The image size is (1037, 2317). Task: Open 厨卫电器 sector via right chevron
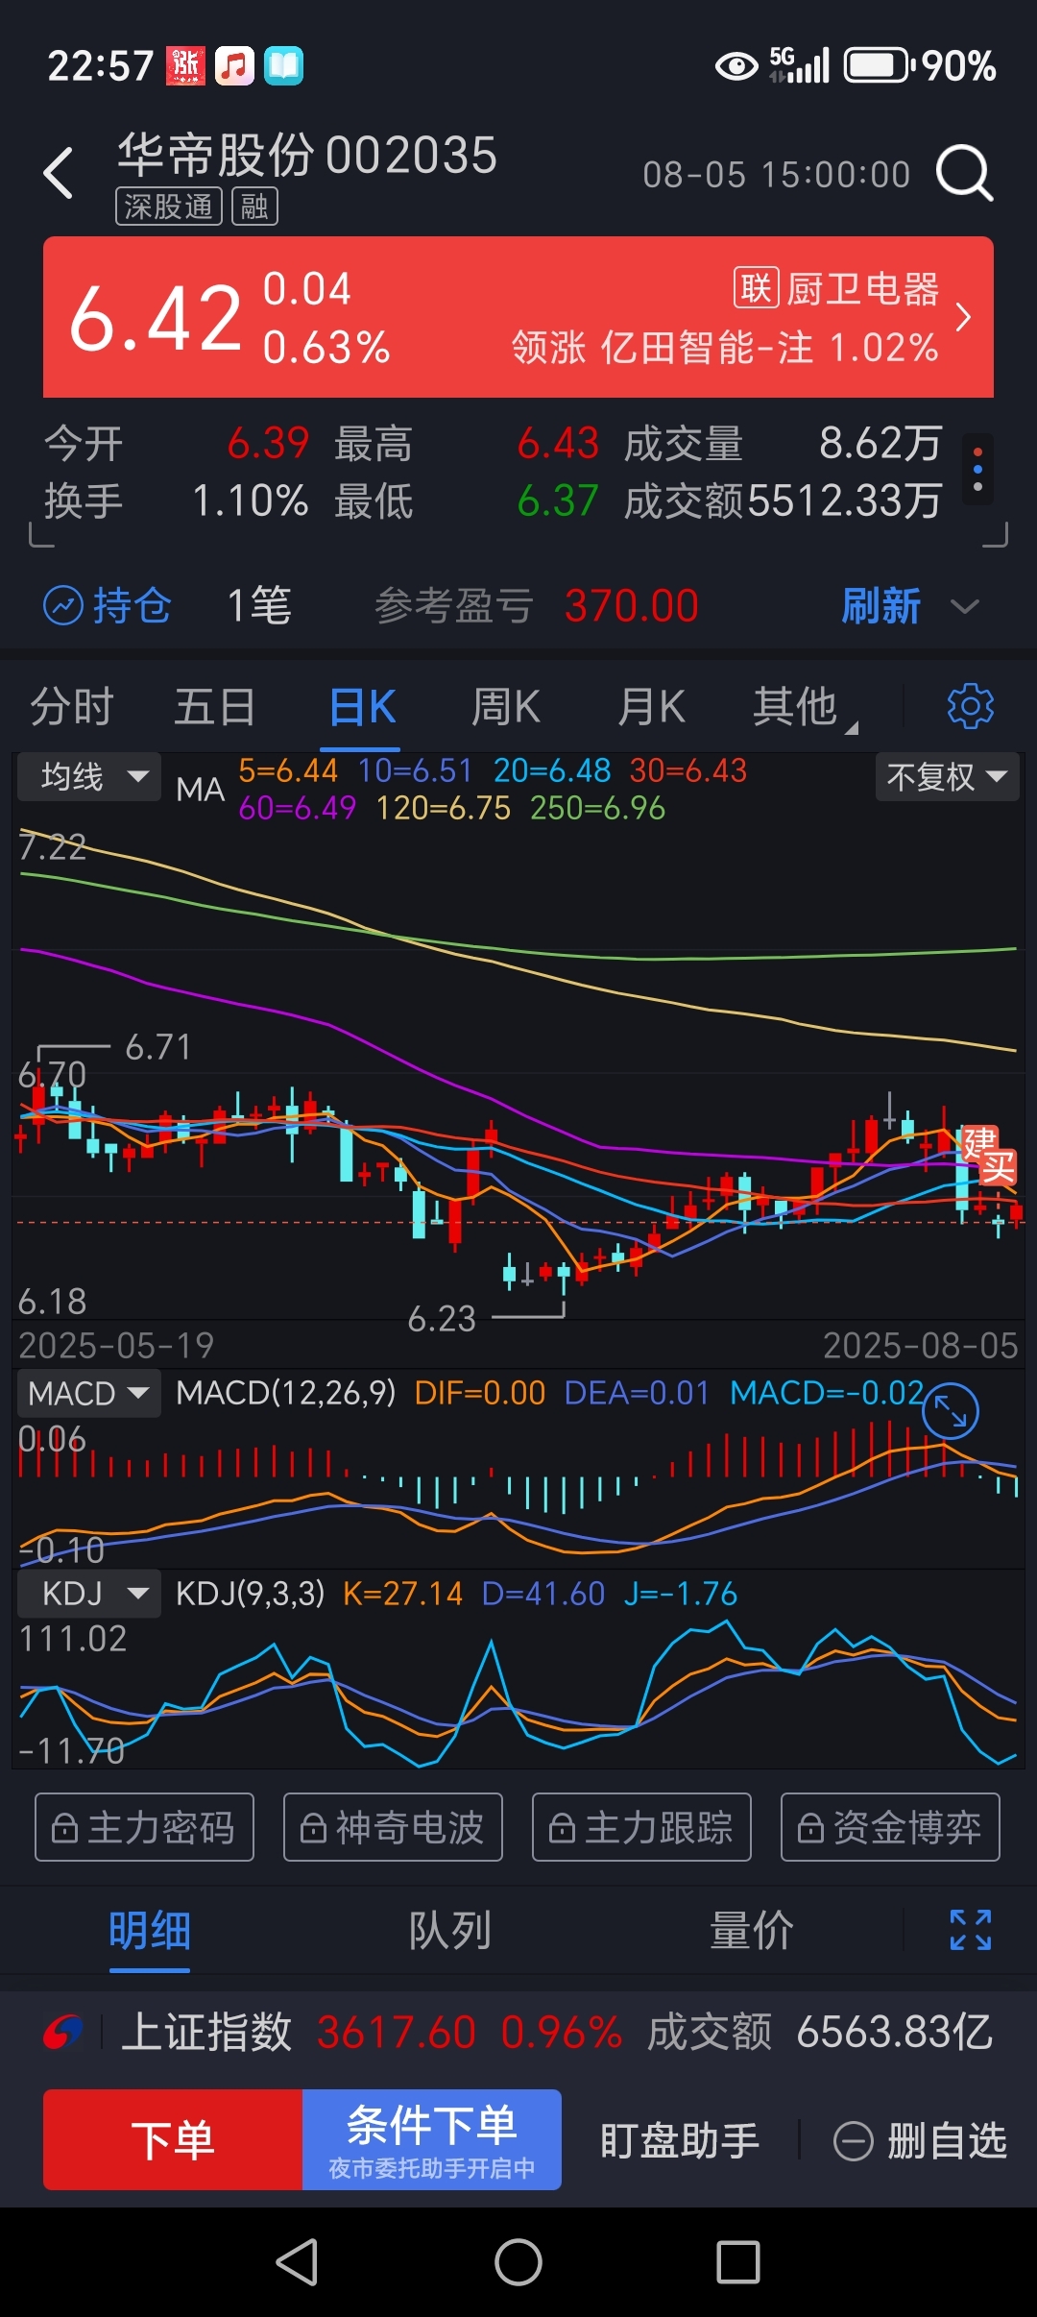click(x=963, y=317)
